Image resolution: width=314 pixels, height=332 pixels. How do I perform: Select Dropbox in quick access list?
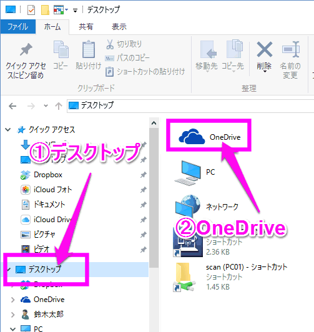tap(48, 175)
